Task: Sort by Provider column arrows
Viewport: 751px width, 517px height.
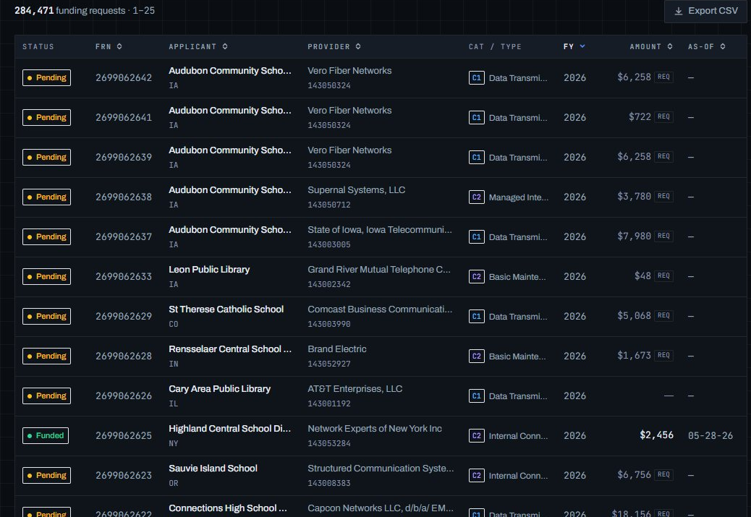Action: pyautogui.click(x=358, y=46)
